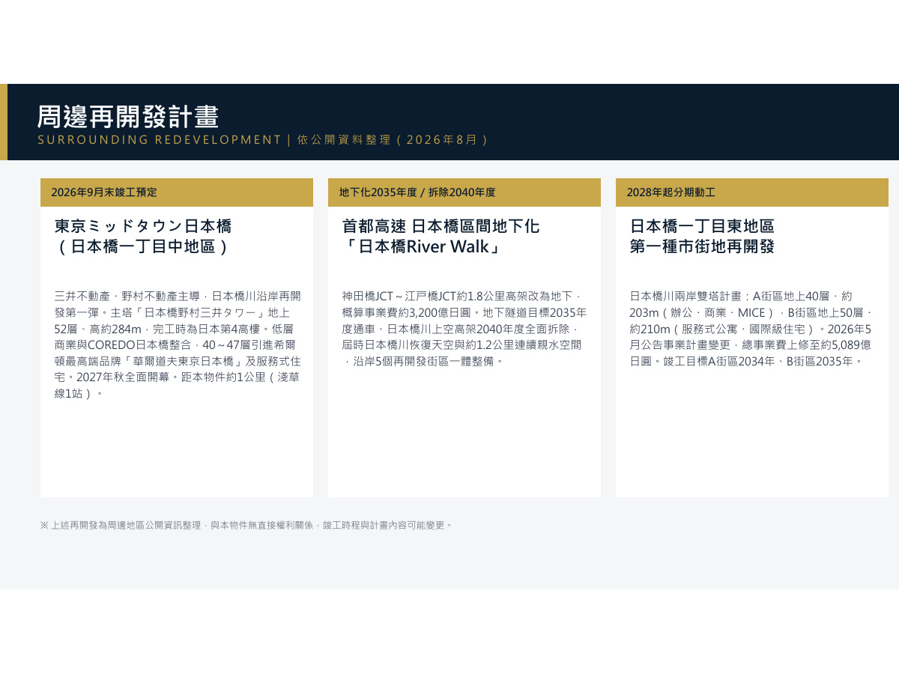Click the paragraph beginning 三井不動產・野村不動產主導
The height and width of the screenshot is (674, 899).
click(178, 344)
